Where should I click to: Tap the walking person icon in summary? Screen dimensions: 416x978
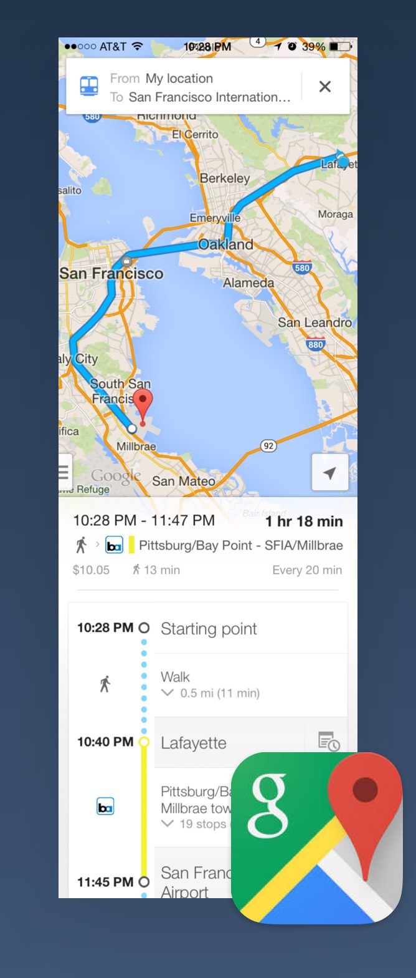81,545
